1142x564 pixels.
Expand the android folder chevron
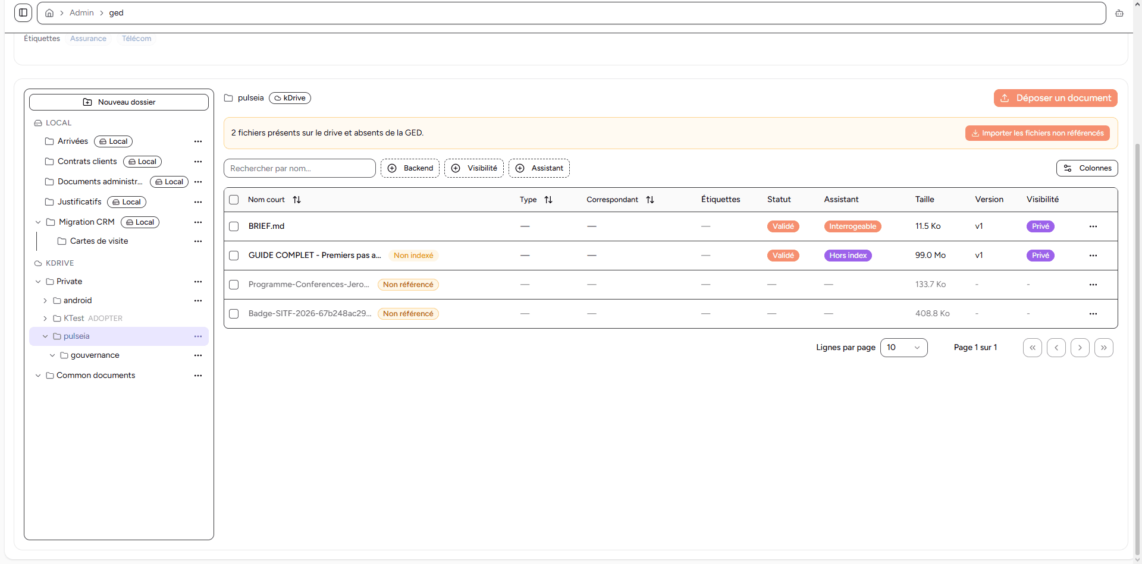tap(45, 301)
